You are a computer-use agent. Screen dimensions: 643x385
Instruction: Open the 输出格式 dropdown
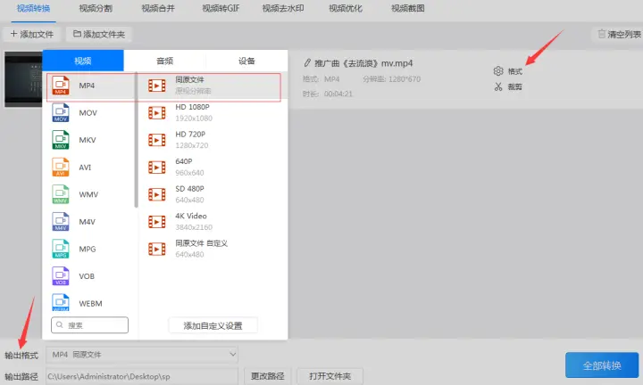point(142,355)
